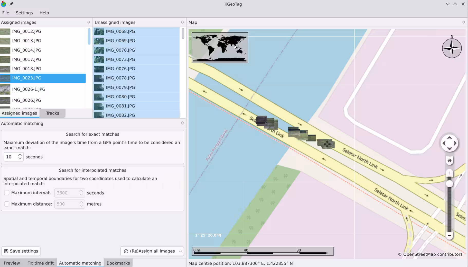468x267 pixels.
Task: Pan map right with navigation arrow
Action: pyautogui.click(x=455, y=143)
